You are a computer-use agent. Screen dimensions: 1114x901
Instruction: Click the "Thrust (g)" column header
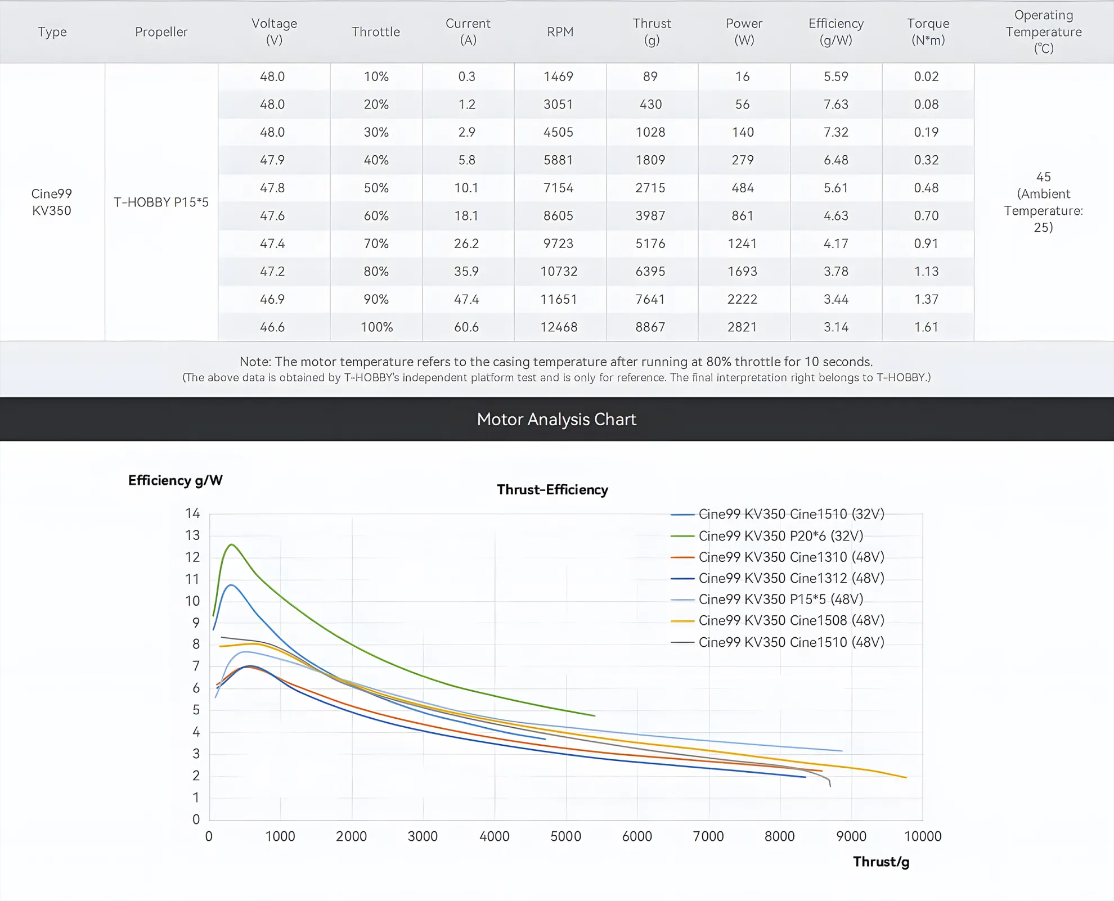(652, 31)
